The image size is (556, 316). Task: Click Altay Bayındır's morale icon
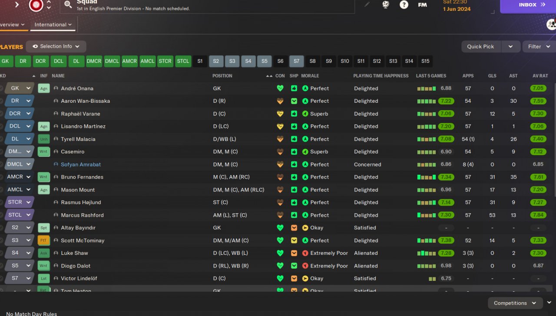[x=305, y=228]
